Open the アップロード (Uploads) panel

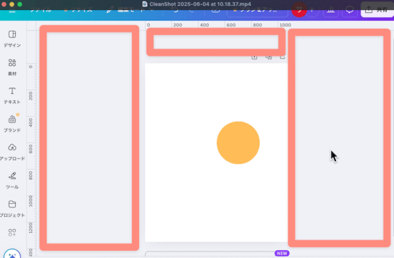click(12, 152)
